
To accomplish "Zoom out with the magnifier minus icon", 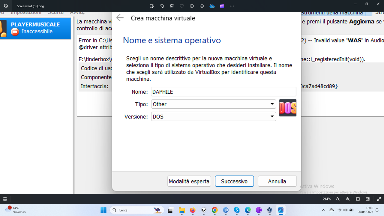I will coord(338,199).
